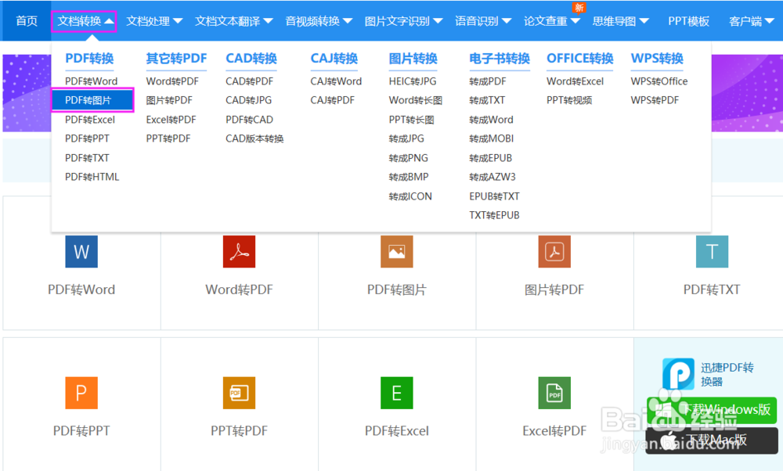This screenshot has height=471, width=783.
Task: Click the 迅捷PDF转换器 logo icon
Action: (x=678, y=374)
